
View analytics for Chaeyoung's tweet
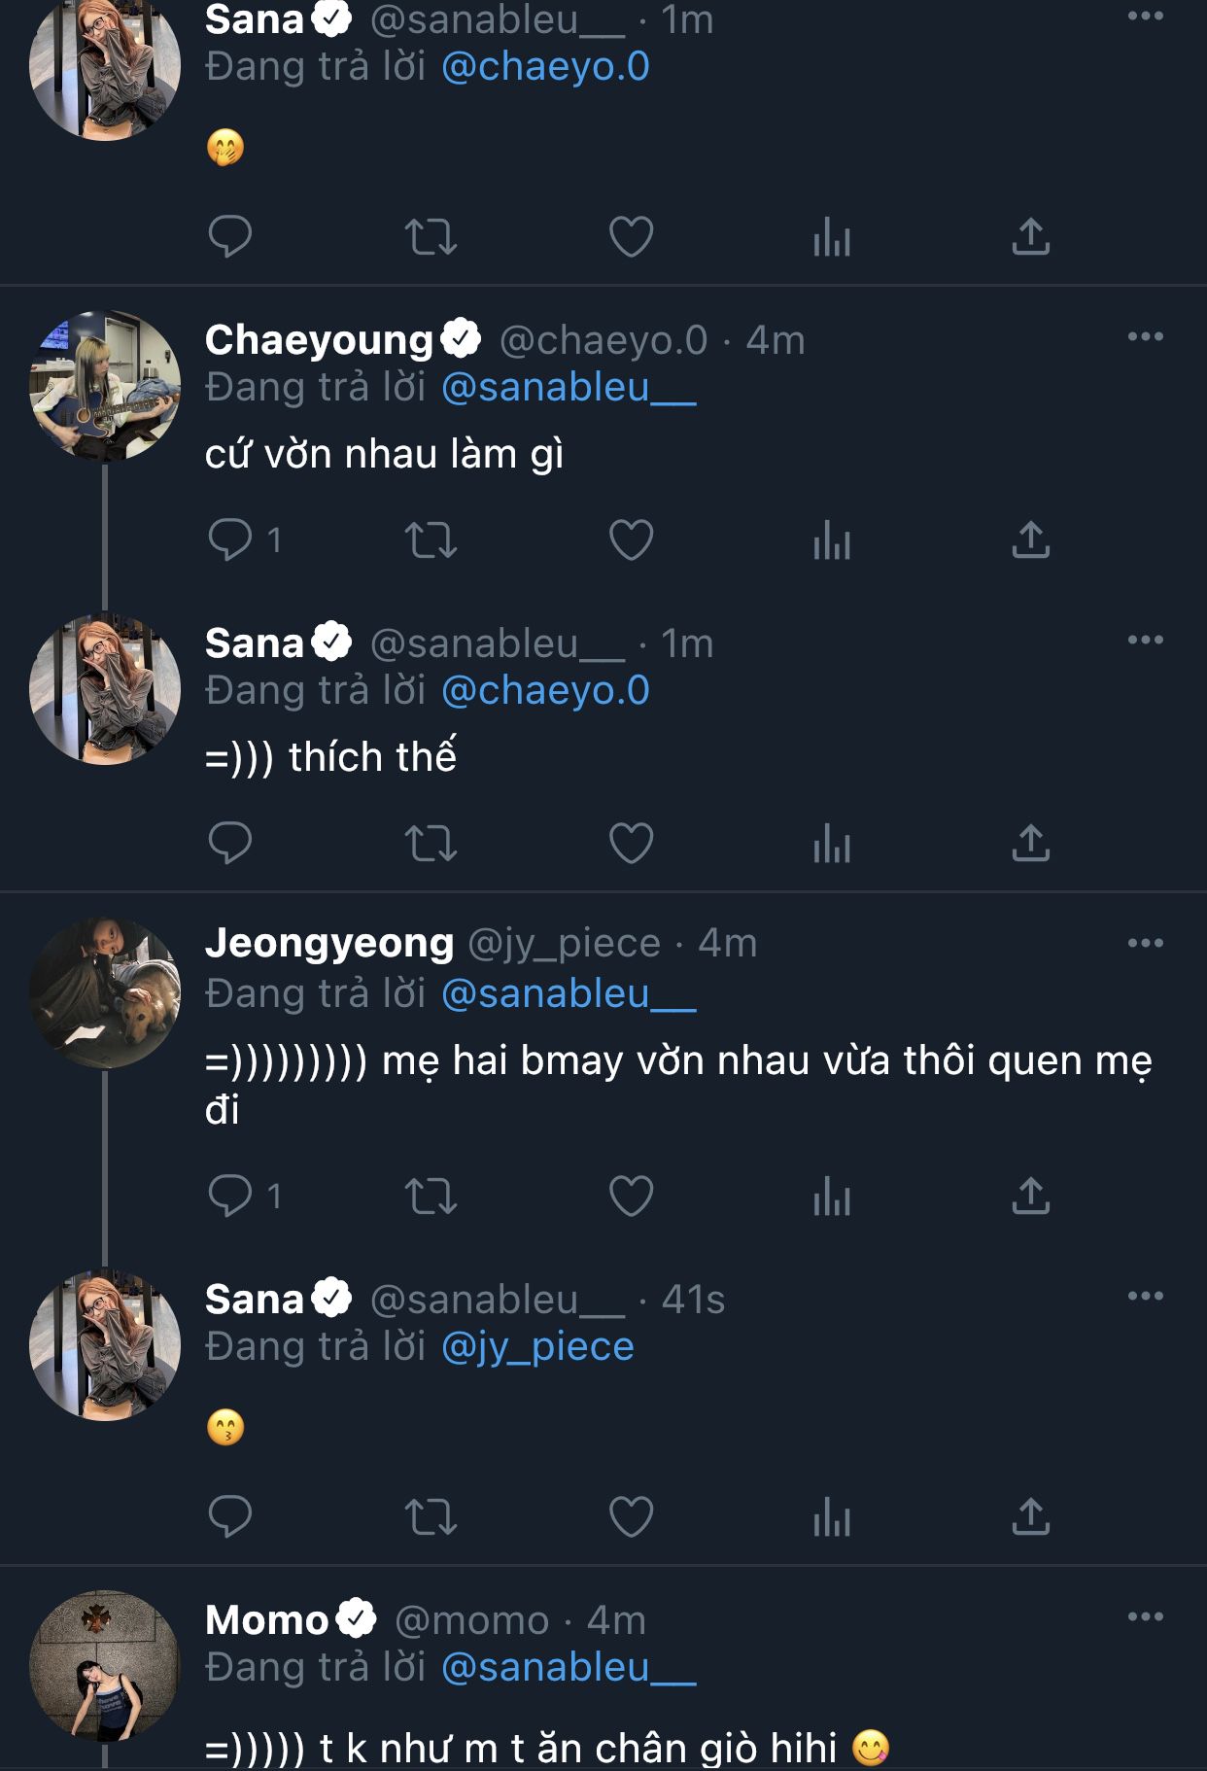832,539
